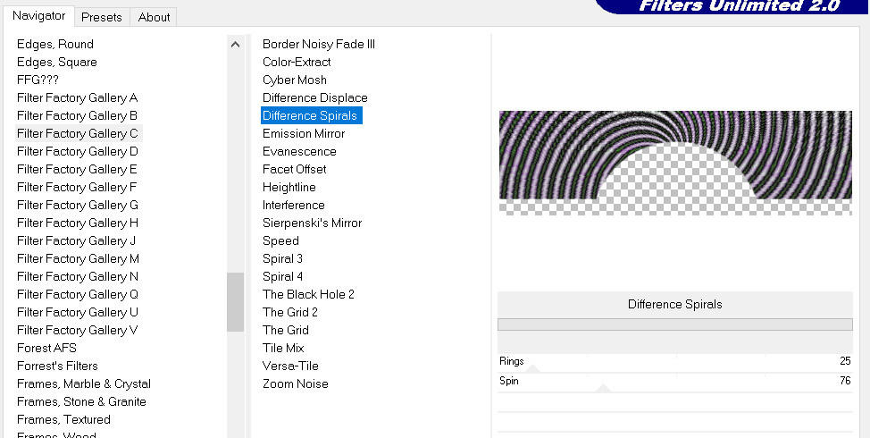The image size is (870, 438).
Task: Select Frames, Marble & Crystal category
Action: 83,383
